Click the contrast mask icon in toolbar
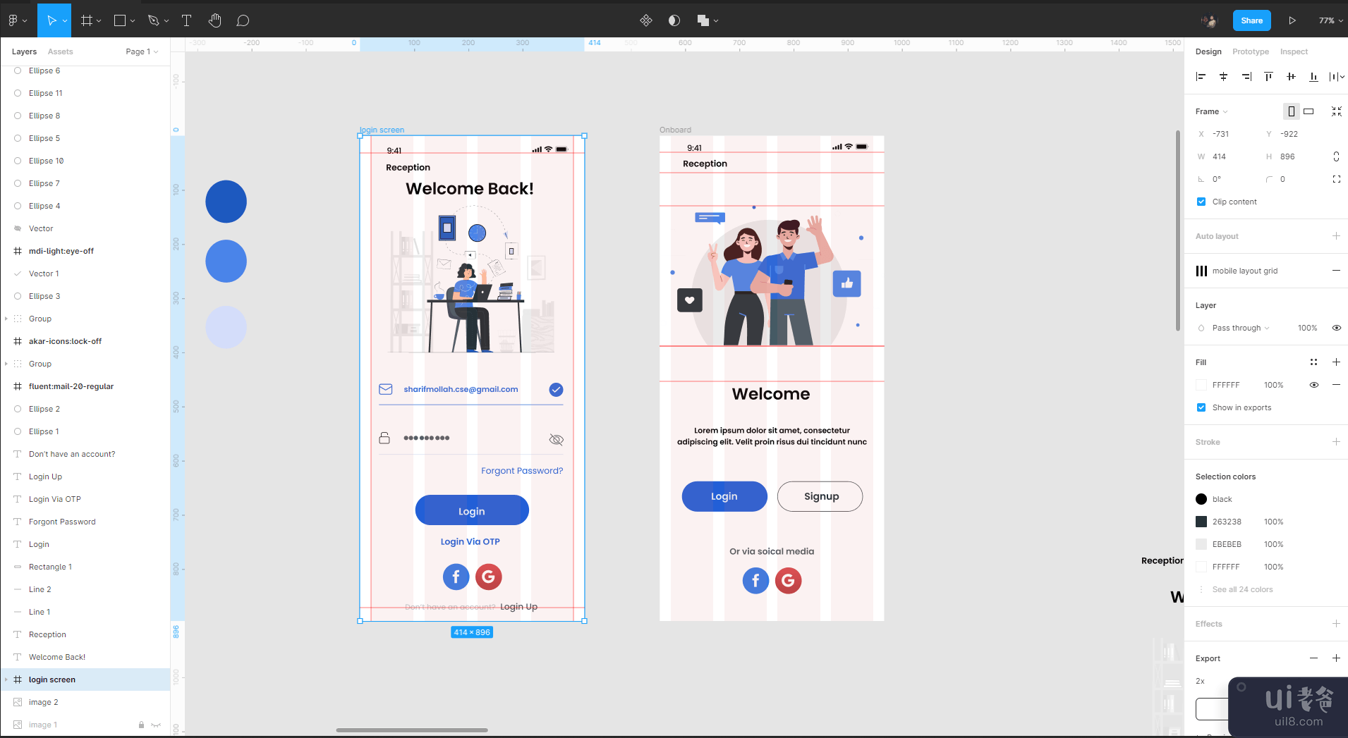Viewport: 1348px width, 738px height. click(674, 20)
